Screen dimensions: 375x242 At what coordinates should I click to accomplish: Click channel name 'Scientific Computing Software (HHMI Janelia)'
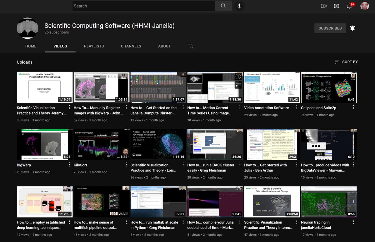[x=109, y=26]
